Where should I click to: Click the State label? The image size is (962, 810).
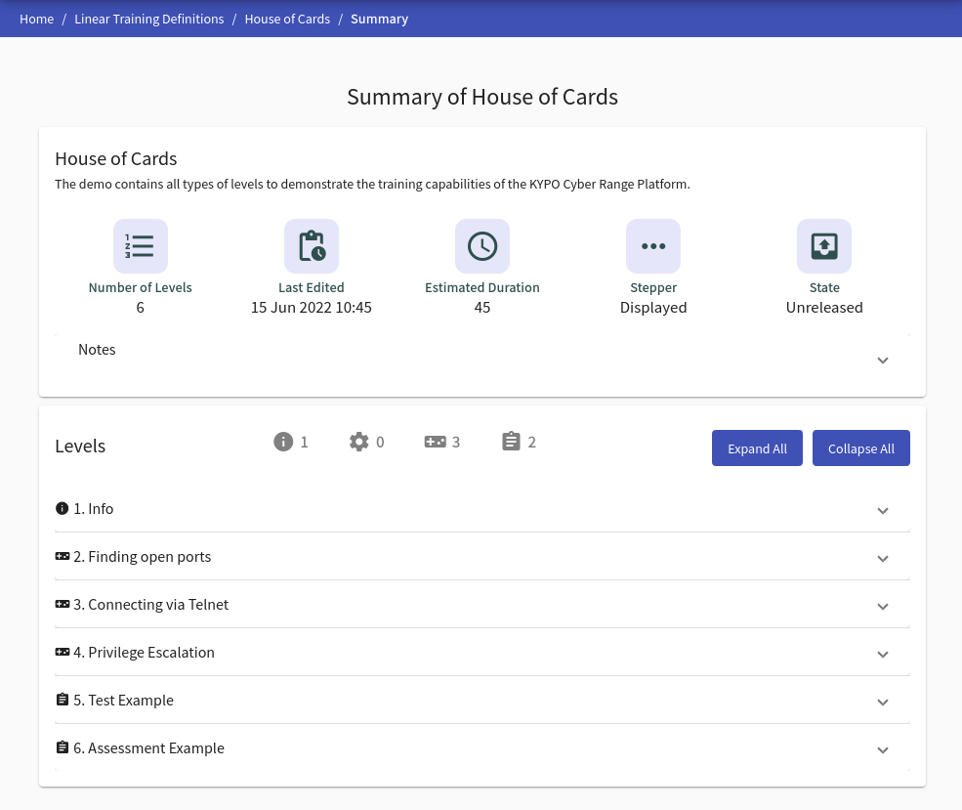824,288
